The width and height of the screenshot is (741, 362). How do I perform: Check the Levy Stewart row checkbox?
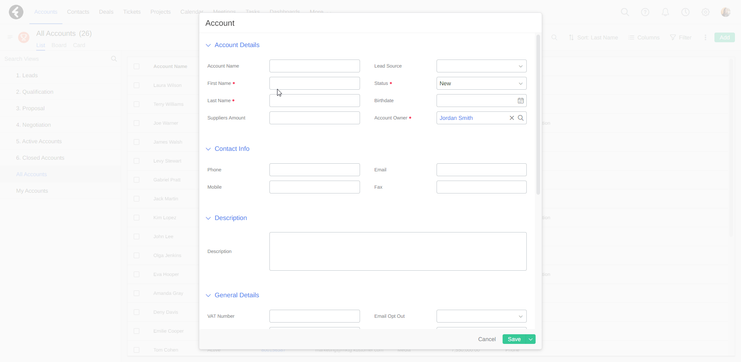click(137, 161)
